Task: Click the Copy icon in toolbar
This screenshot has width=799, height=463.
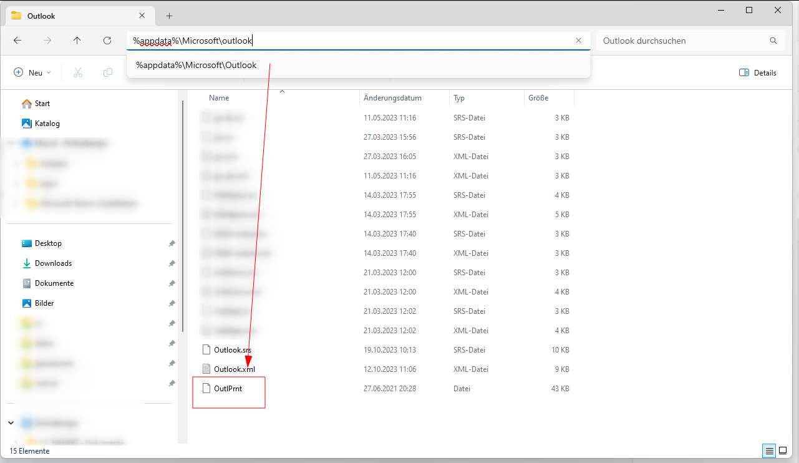Action: (108, 72)
